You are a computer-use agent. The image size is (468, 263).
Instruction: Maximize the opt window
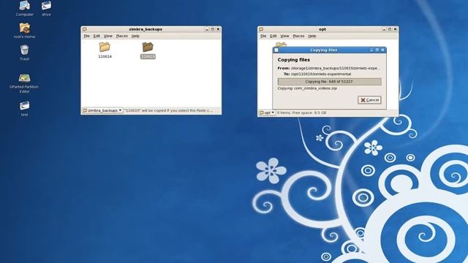390,29
